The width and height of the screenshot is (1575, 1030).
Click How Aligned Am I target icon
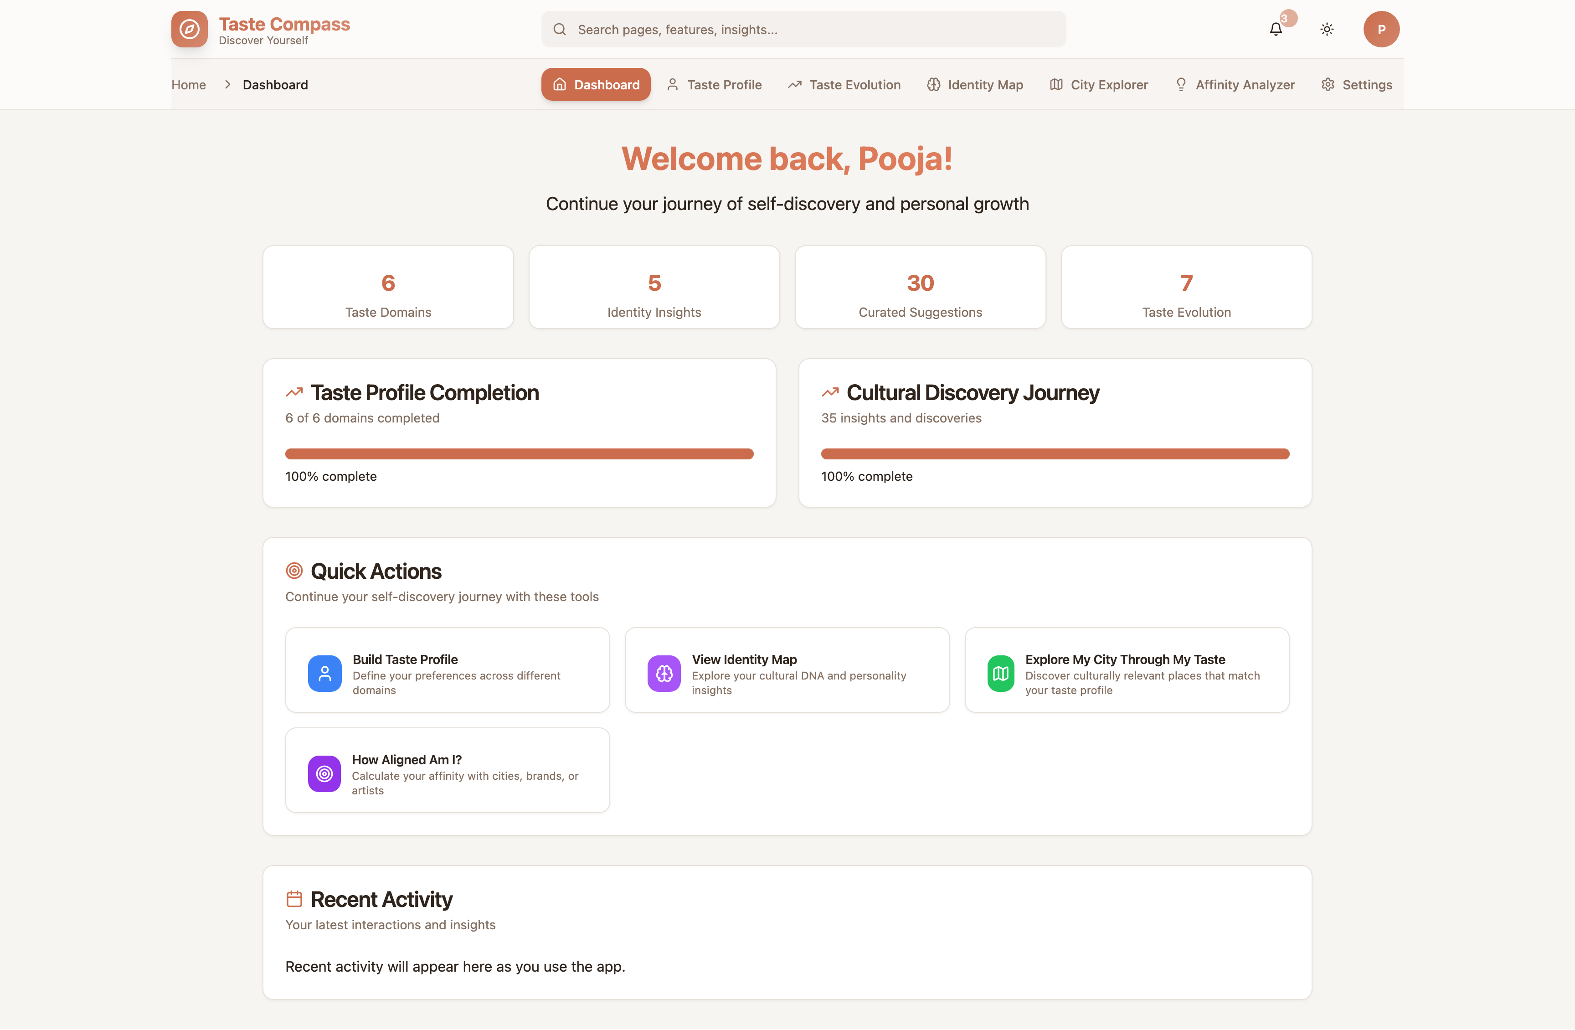pyautogui.click(x=324, y=773)
